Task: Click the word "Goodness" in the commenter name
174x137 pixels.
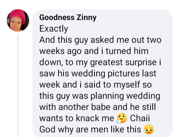Action: coord(57,17)
